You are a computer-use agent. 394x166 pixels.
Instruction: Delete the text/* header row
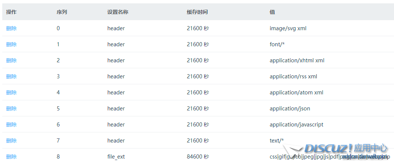pyautogui.click(x=11, y=141)
